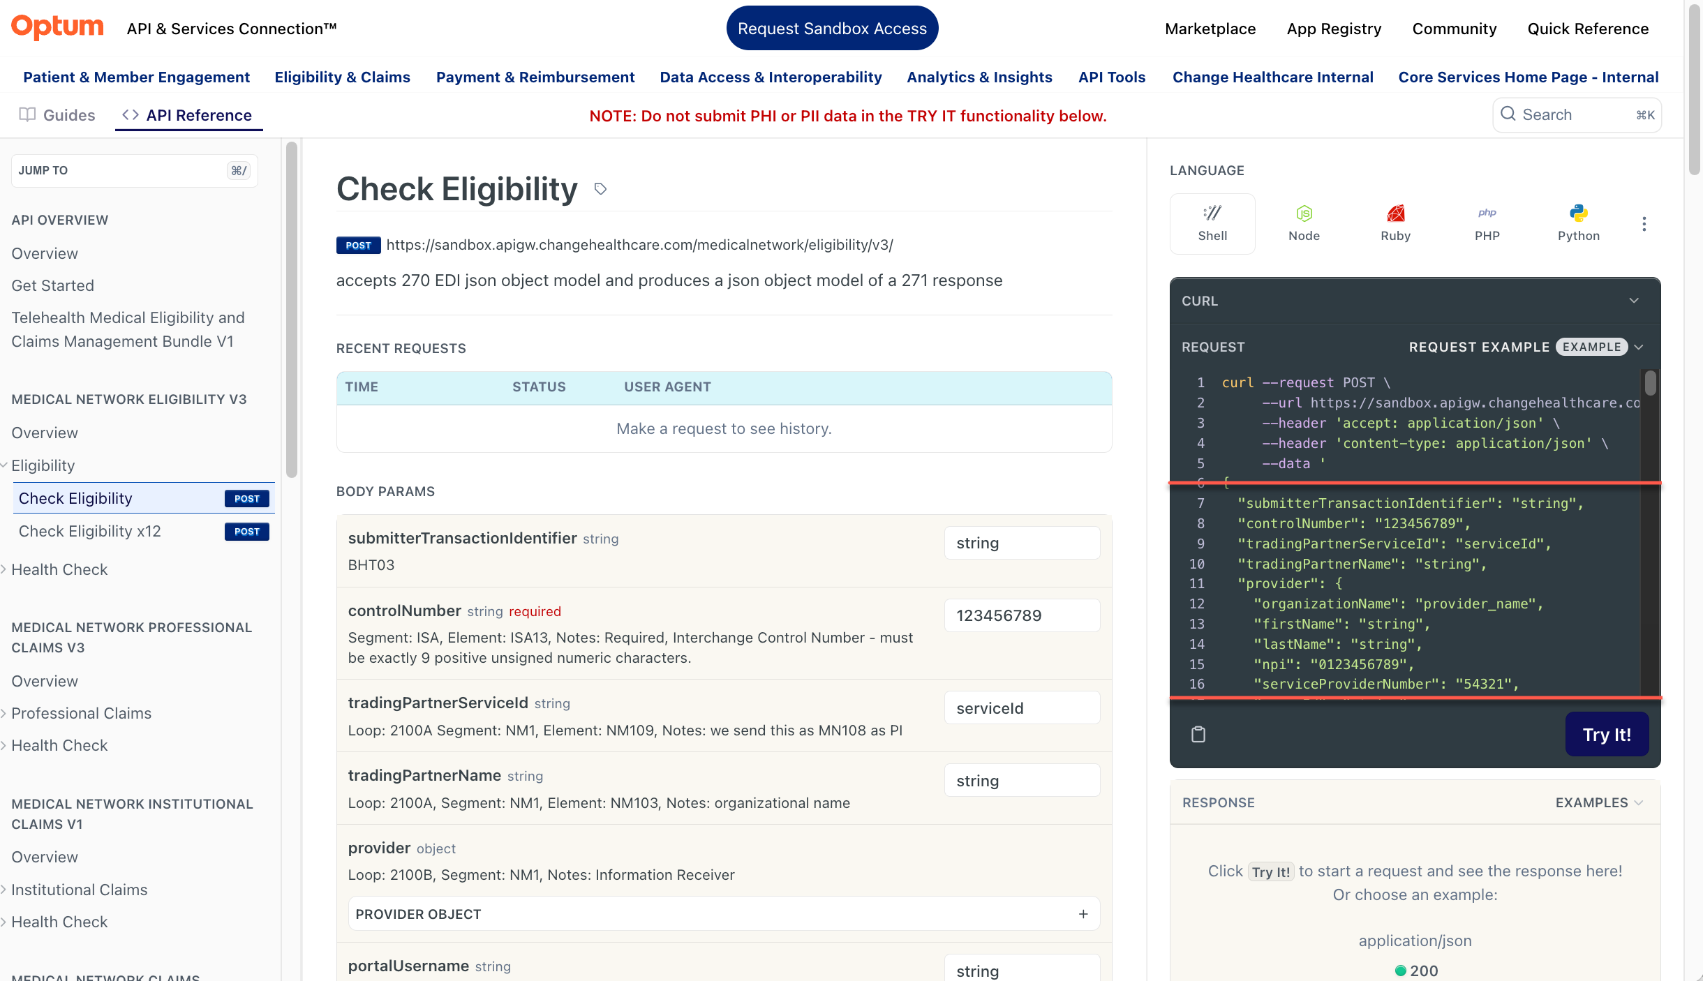Open Overview under API Overview
Screen dimensions: 1703x981
(x=45, y=253)
